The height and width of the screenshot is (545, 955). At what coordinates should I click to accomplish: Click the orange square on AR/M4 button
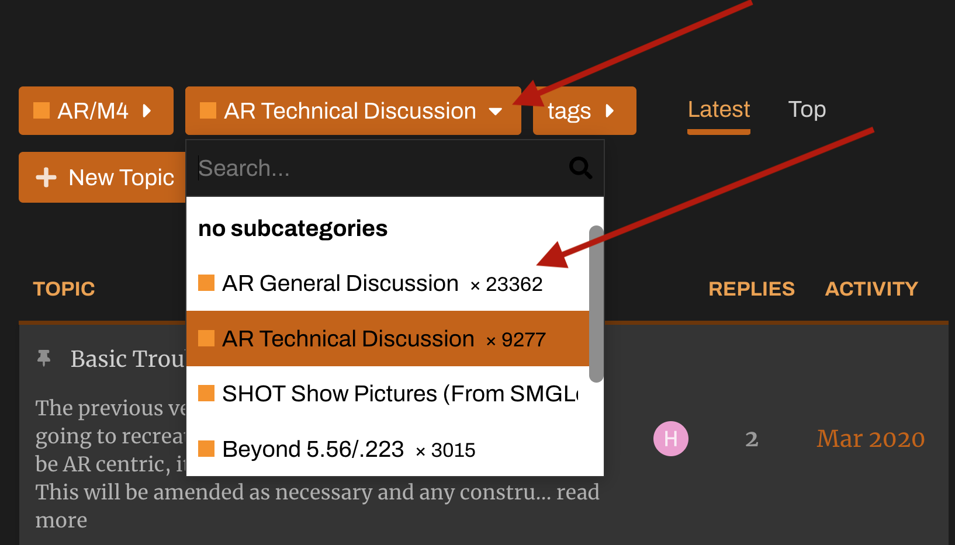point(41,110)
